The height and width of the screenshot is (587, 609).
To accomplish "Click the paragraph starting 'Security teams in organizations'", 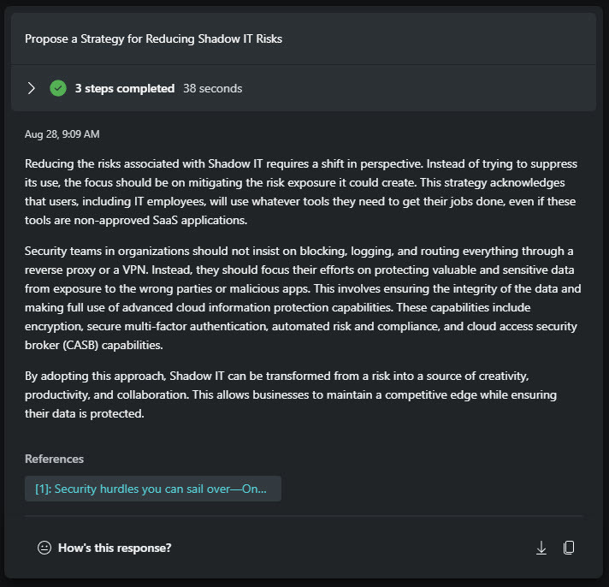I will click(x=303, y=298).
